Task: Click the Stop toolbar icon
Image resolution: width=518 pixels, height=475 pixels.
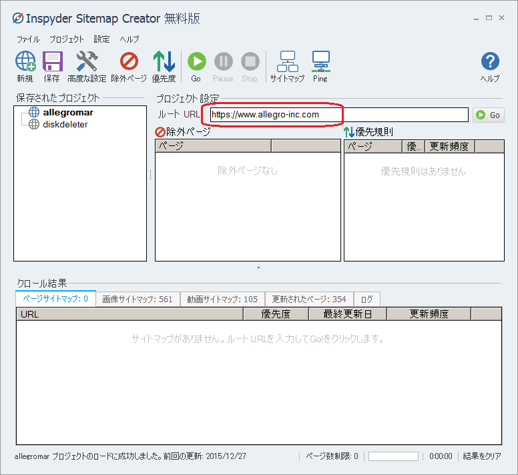Action: pos(250,61)
